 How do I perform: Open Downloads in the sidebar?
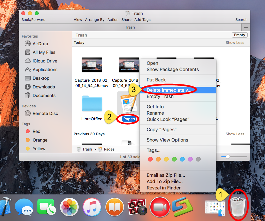(x=40, y=87)
